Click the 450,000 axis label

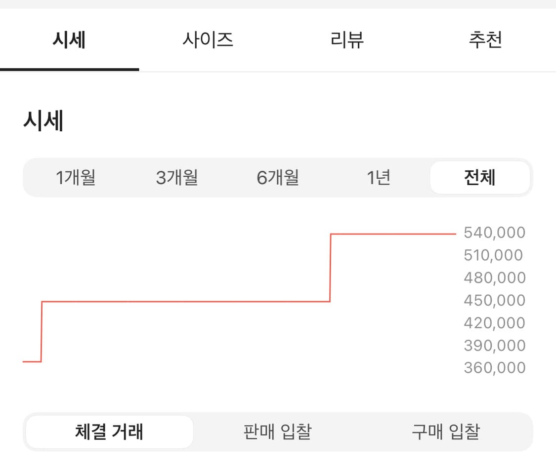tap(494, 300)
